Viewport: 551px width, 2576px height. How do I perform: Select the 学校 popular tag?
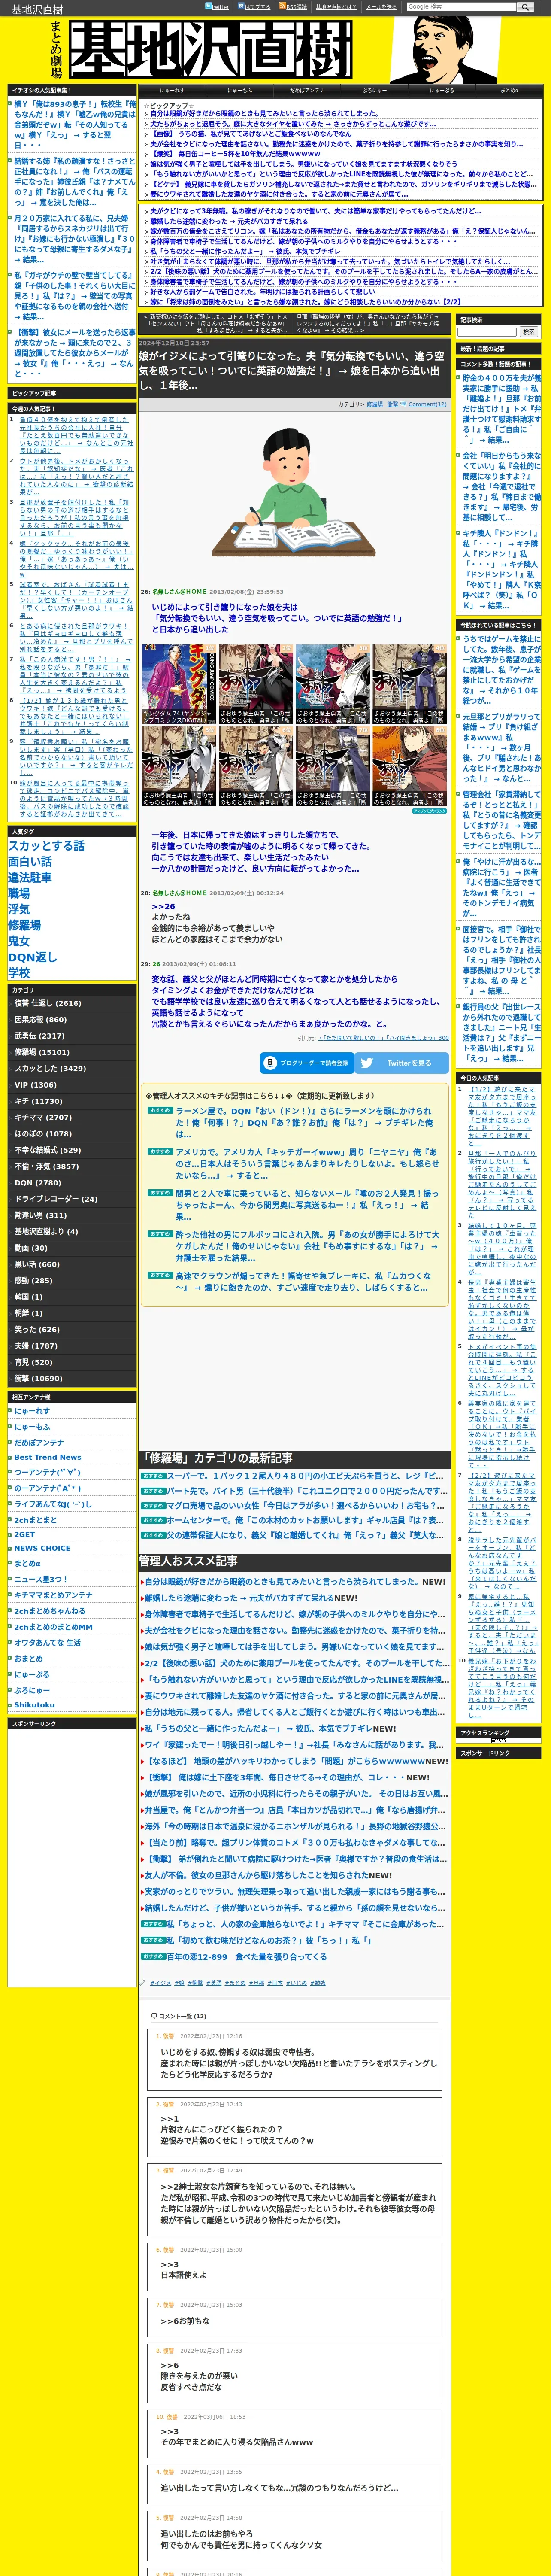tap(19, 972)
